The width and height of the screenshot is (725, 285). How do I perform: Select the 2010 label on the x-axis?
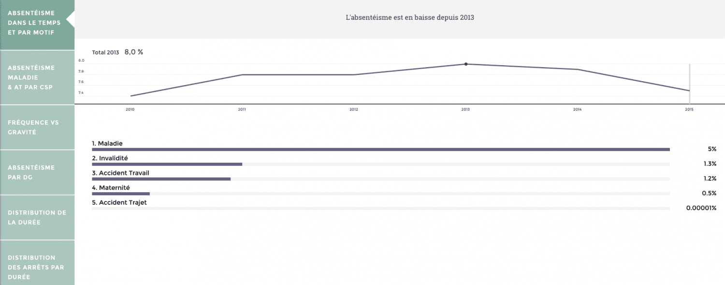click(x=130, y=110)
